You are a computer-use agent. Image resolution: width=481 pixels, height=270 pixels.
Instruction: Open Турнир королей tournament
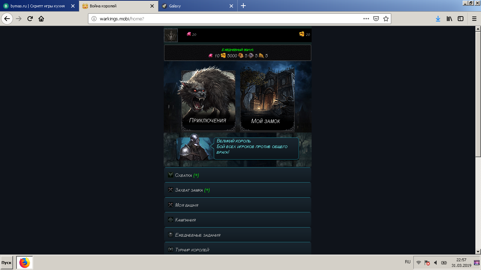[x=237, y=250]
